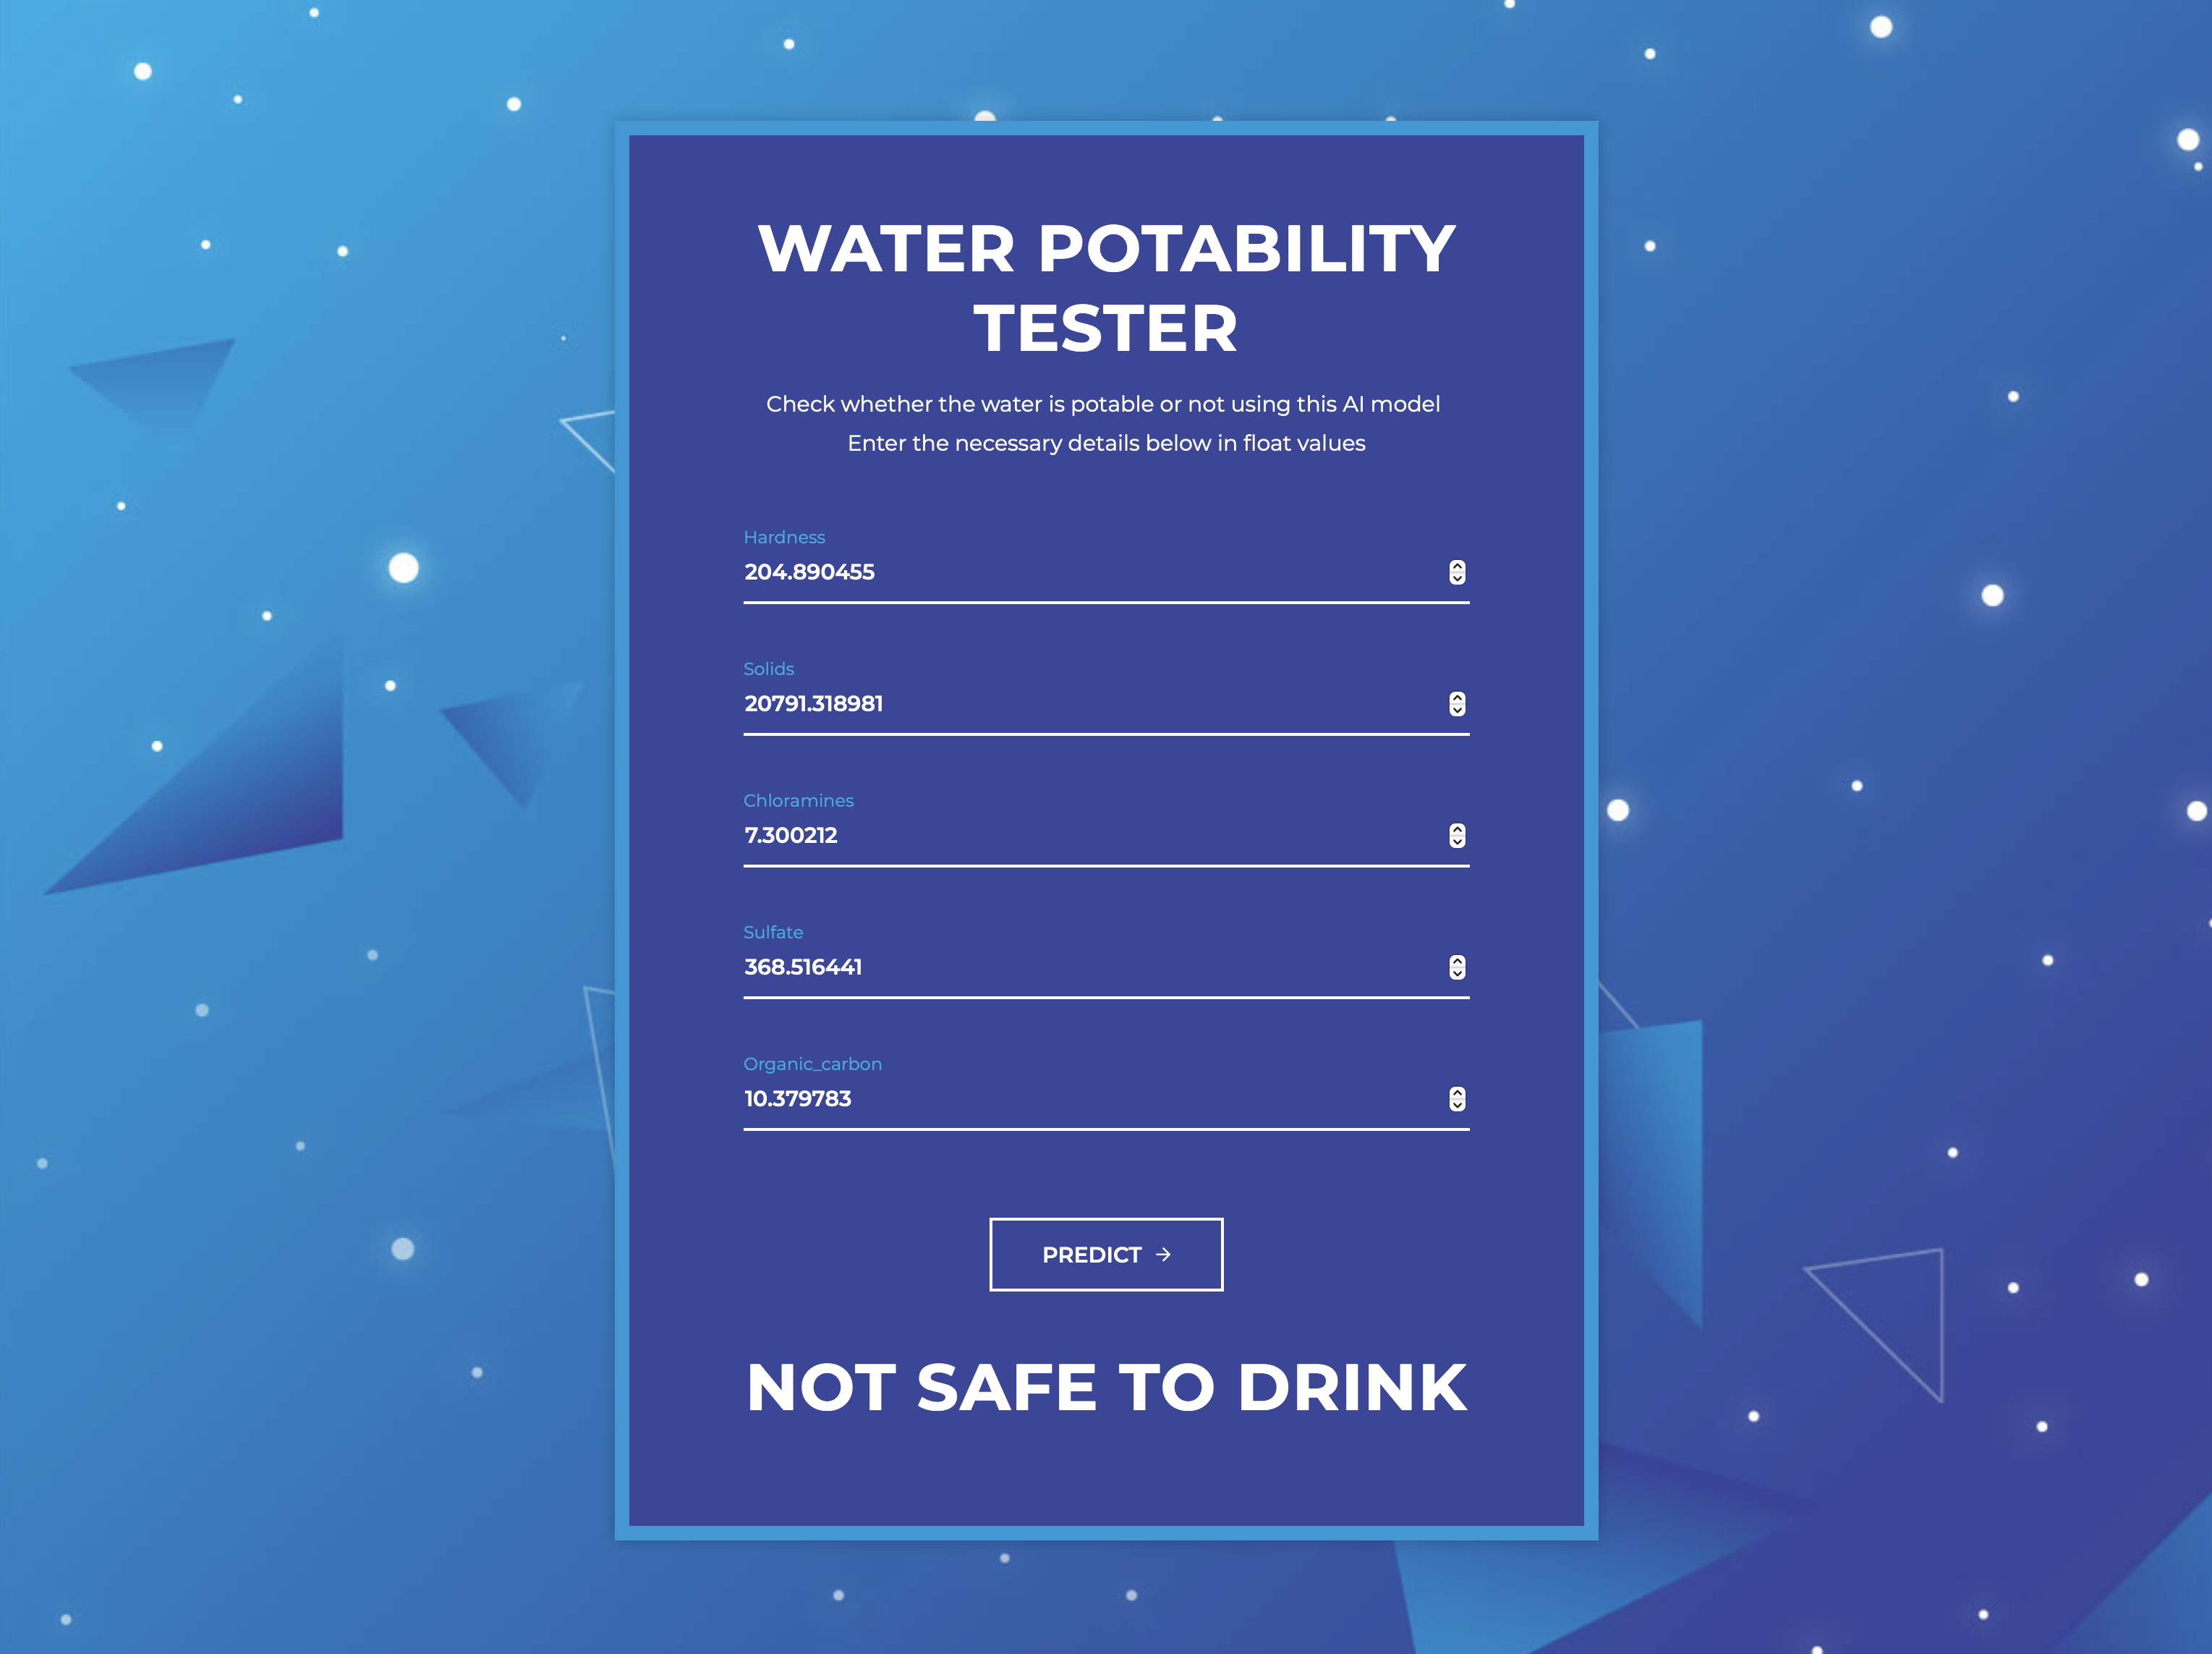The image size is (2212, 1654).
Task: Select the Hardness input field
Action: click(x=1000, y=572)
